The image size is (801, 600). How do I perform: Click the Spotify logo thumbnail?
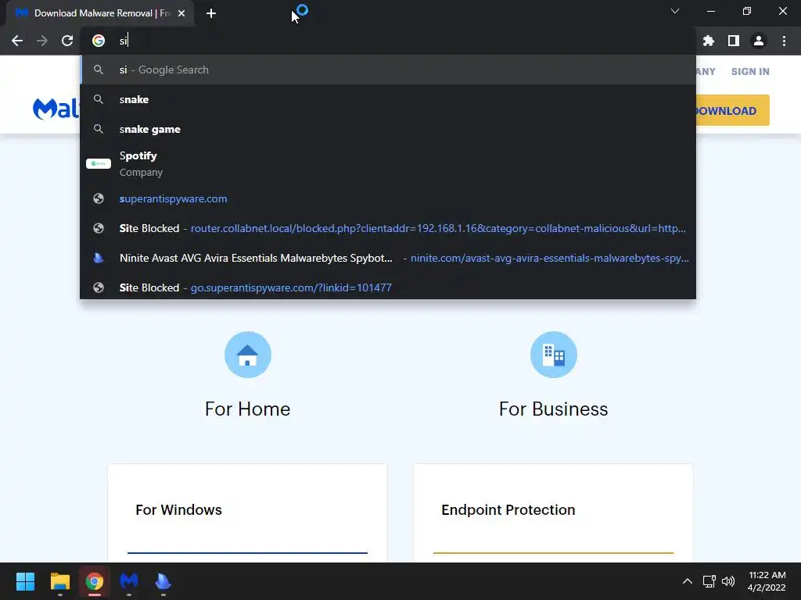click(99, 164)
